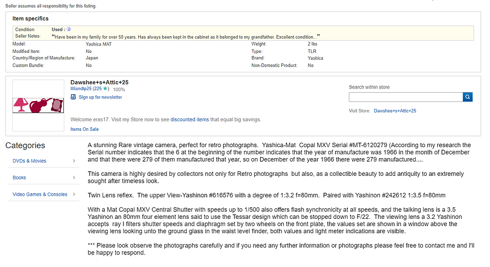Click the 'Please look observe the photographs' paragraph
The image size is (490, 267).
(281, 249)
